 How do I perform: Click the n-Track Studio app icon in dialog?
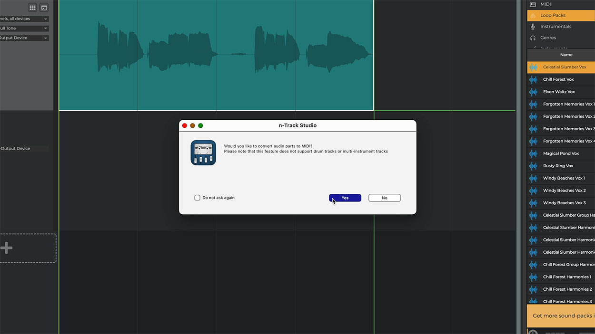(203, 153)
